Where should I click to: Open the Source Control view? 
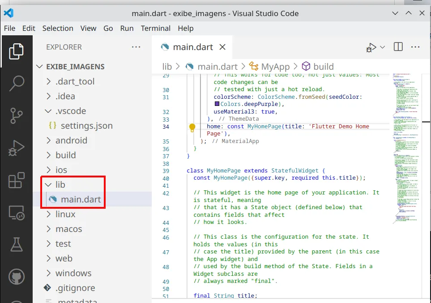[16, 116]
